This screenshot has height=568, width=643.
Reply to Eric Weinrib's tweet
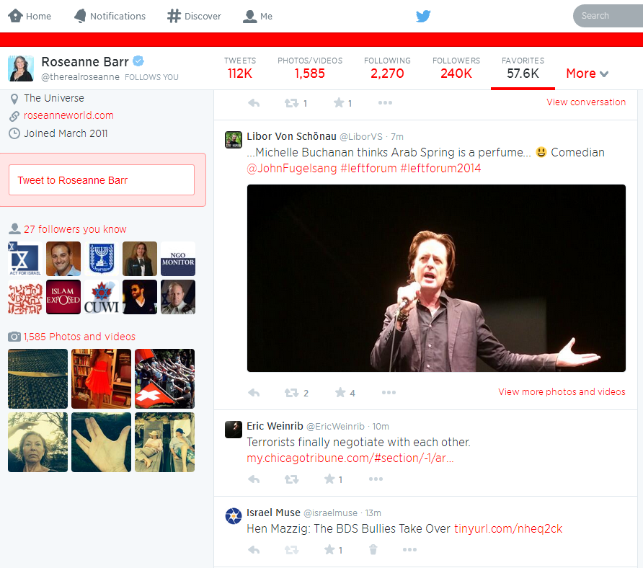pyautogui.click(x=254, y=479)
